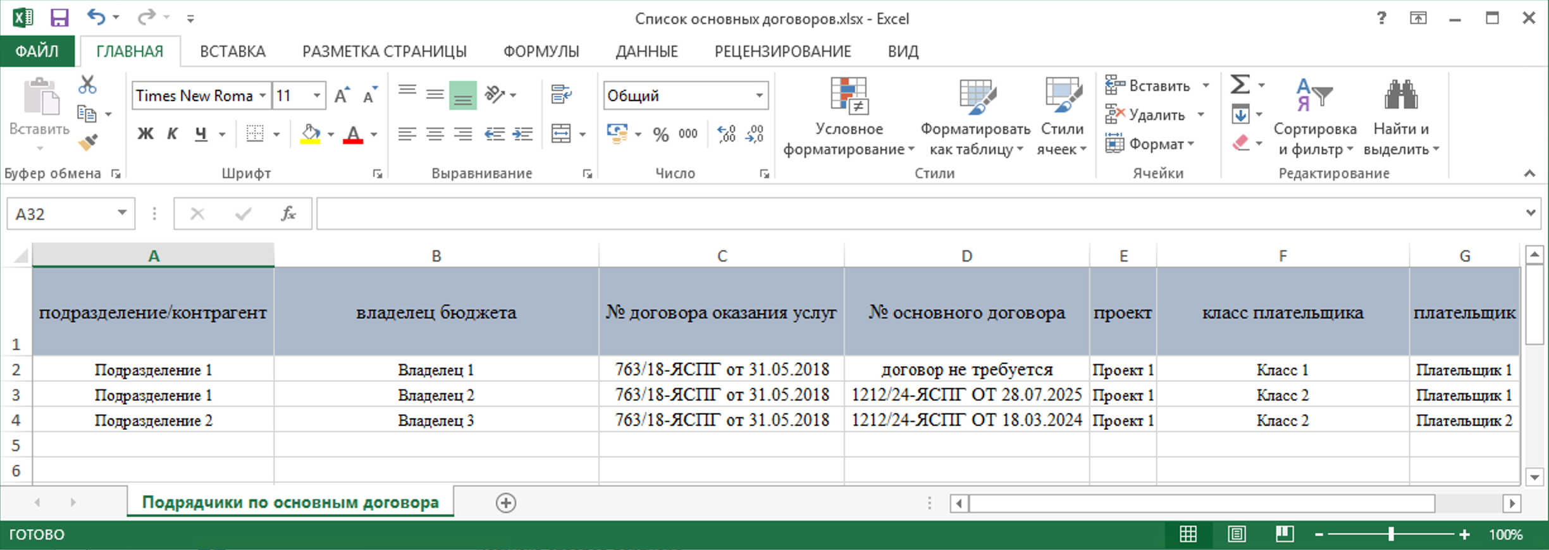The height and width of the screenshot is (550, 1549).
Task: Click the Percent Style icon
Action: pos(661,134)
